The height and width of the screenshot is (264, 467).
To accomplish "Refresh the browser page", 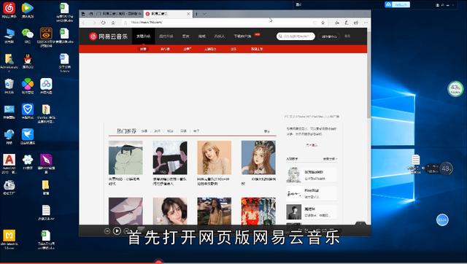I will tap(104, 23).
